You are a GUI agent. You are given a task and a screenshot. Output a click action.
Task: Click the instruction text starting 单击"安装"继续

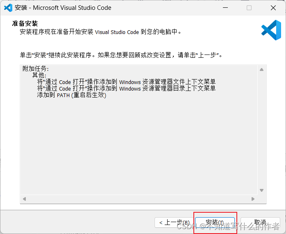tap(121, 55)
